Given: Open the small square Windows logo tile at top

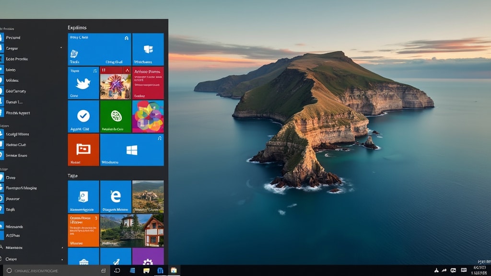Looking at the screenshot, I should (x=148, y=49).
